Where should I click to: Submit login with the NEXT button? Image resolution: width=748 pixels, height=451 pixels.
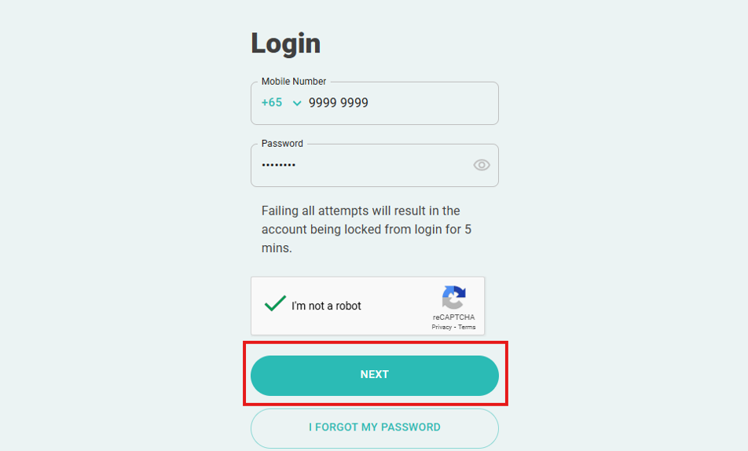[x=375, y=375]
